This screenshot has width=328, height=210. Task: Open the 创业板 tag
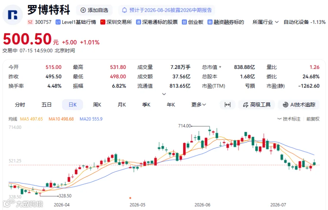coord(193,22)
